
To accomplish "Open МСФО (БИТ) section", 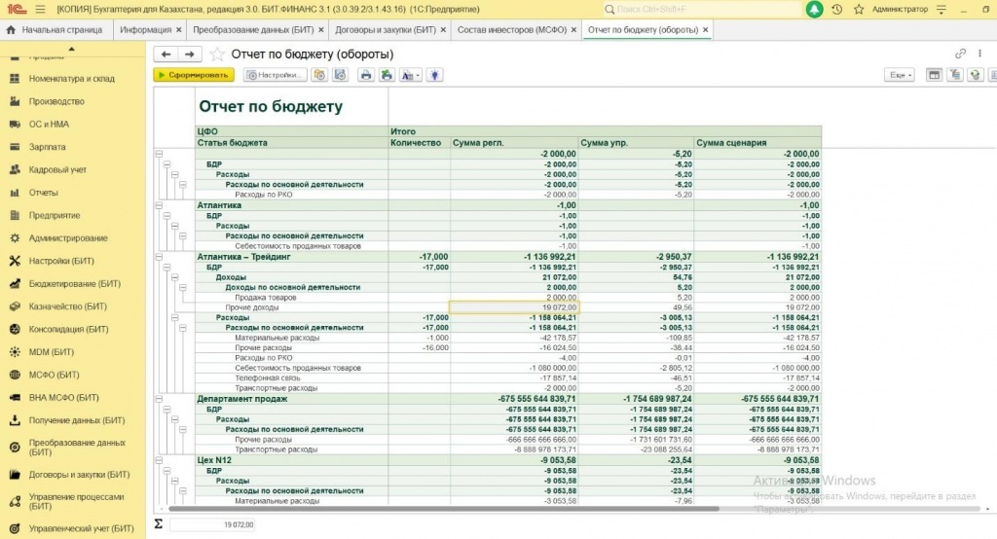I will point(54,375).
